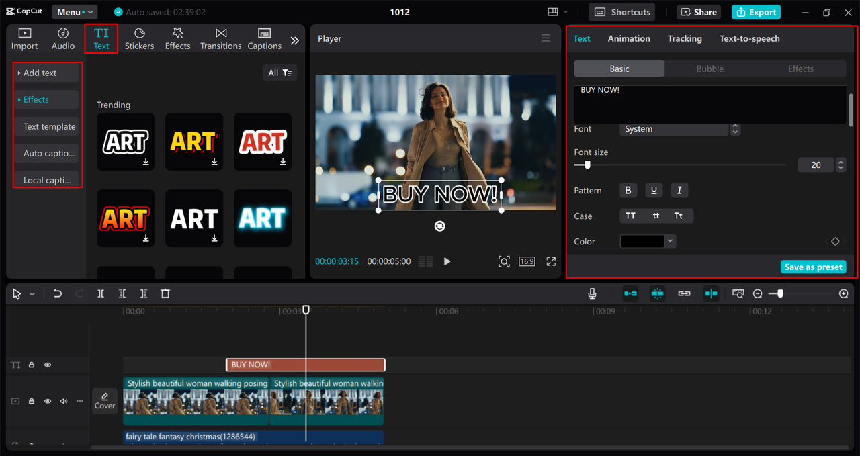The height and width of the screenshot is (456, 860).
Task: Open Shortcuts panel
Action: pyautogui.click(x=622, y=12)
